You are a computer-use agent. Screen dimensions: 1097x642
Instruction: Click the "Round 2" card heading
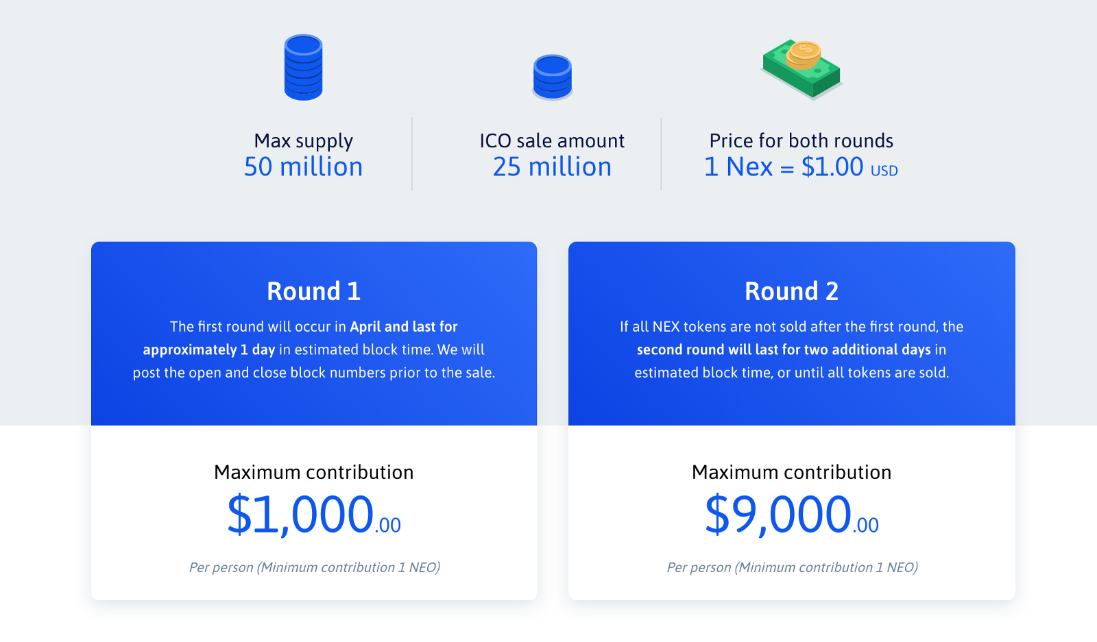(791, 291)
